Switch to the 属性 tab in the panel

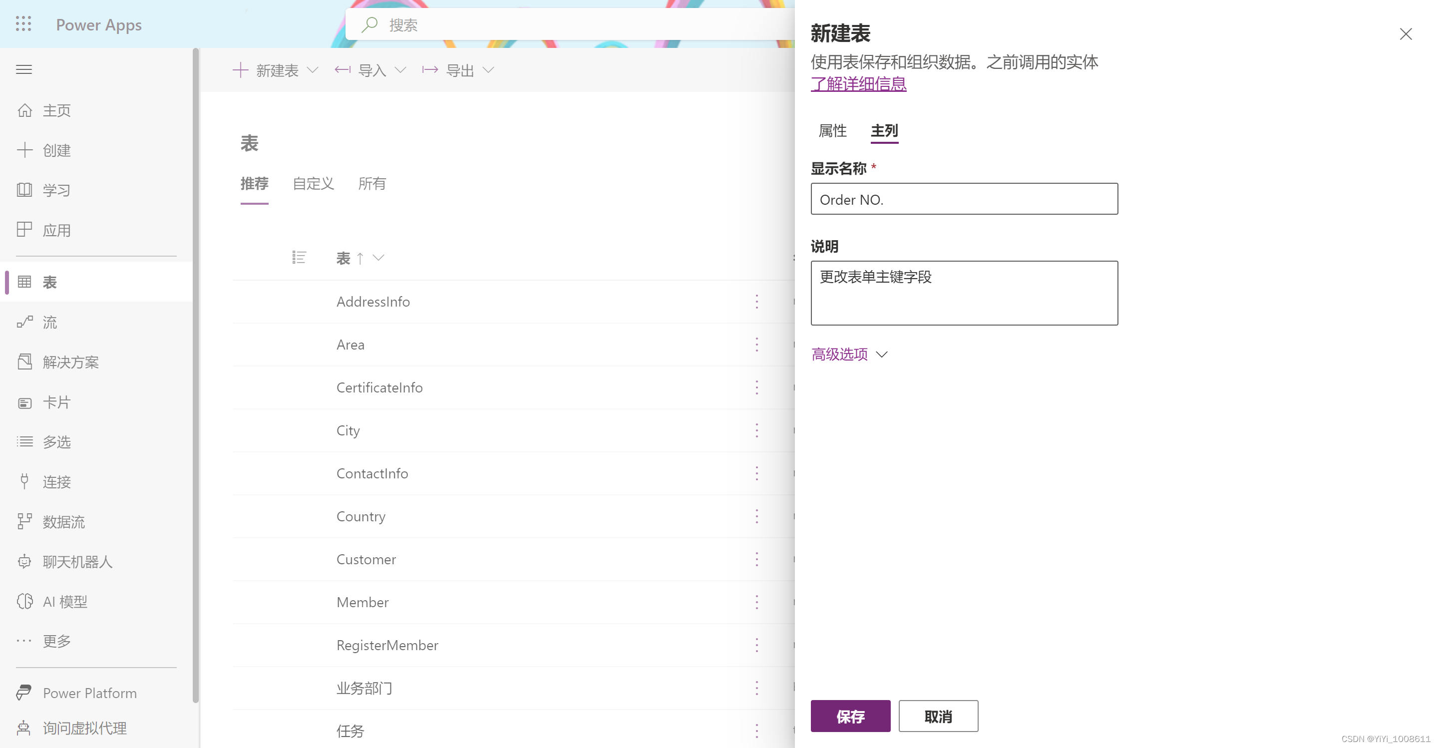pos(832,131)
